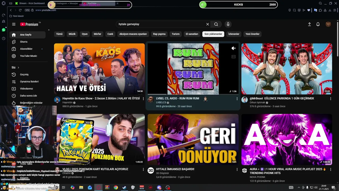This screenshot has height=191, width=339.
Task: Open the Orkun Işıtmak channel avatar
Action: point(244,100)
